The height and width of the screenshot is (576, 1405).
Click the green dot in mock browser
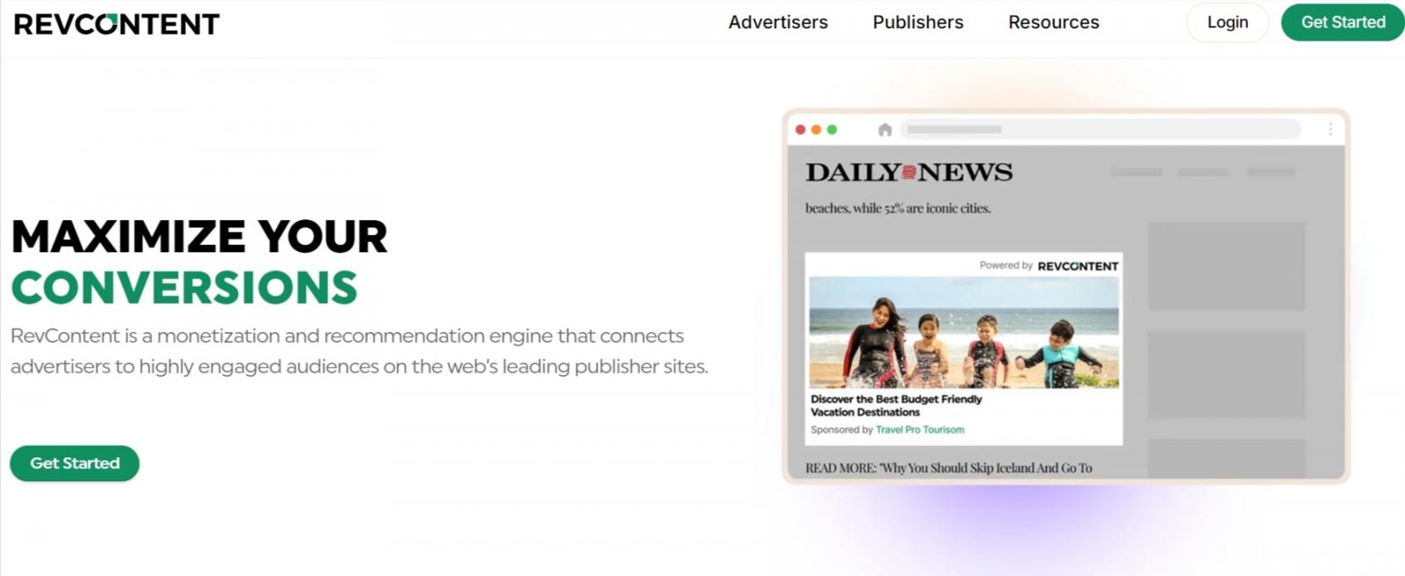pos(832,129)
